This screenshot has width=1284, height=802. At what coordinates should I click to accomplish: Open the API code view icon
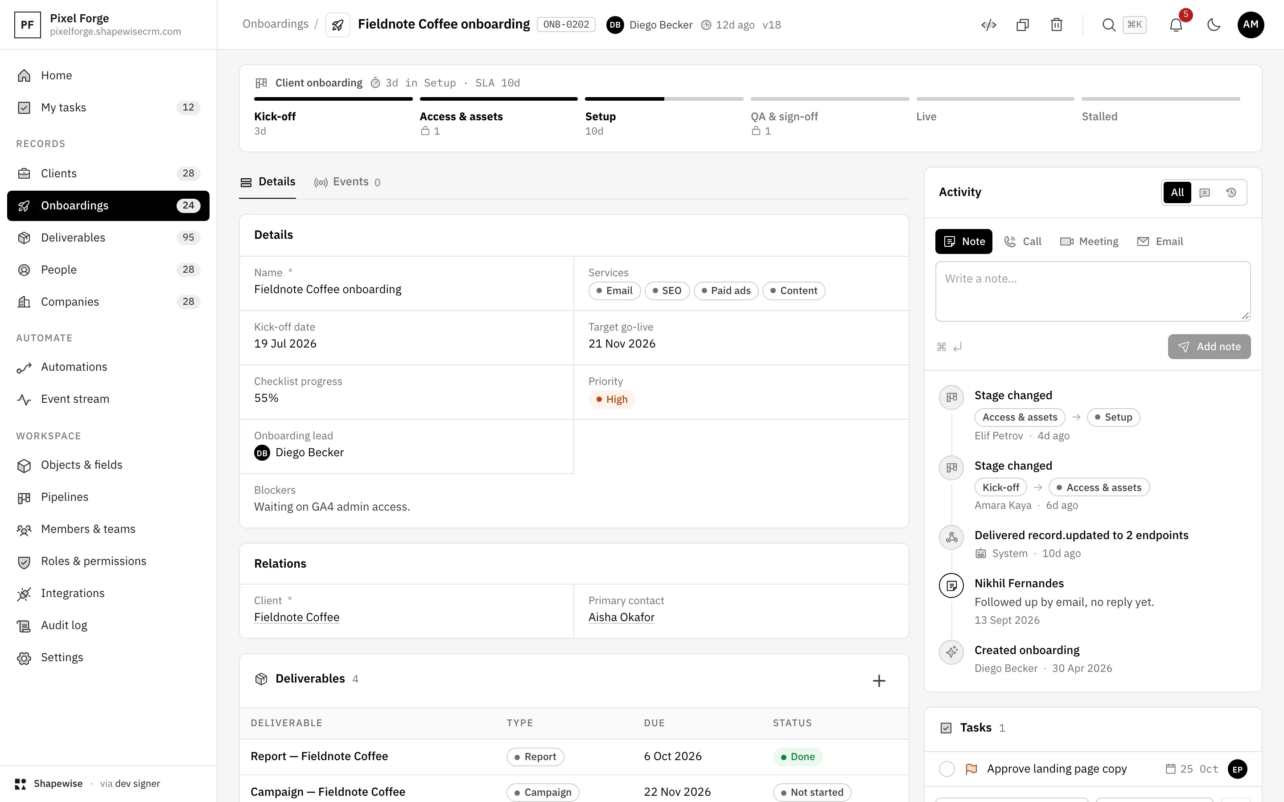988,25
